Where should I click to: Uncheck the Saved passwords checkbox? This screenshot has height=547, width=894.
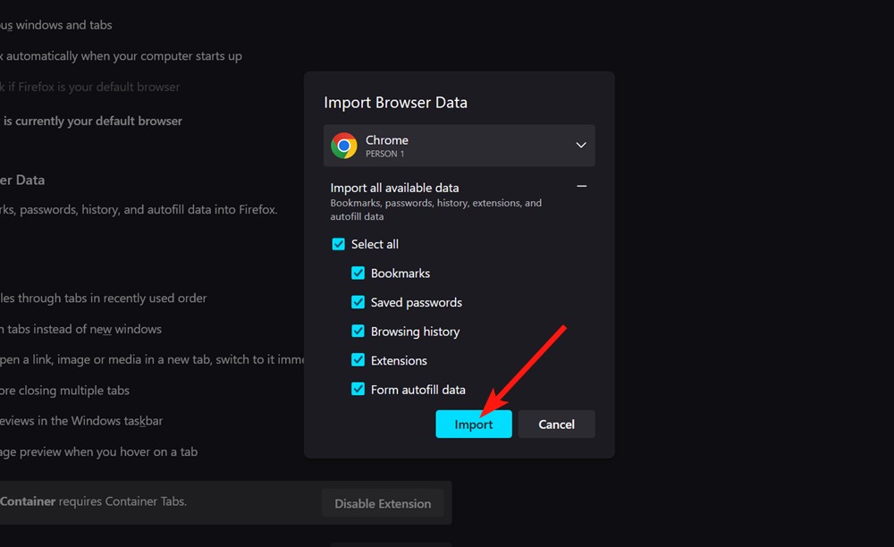(x=358, y=302)
